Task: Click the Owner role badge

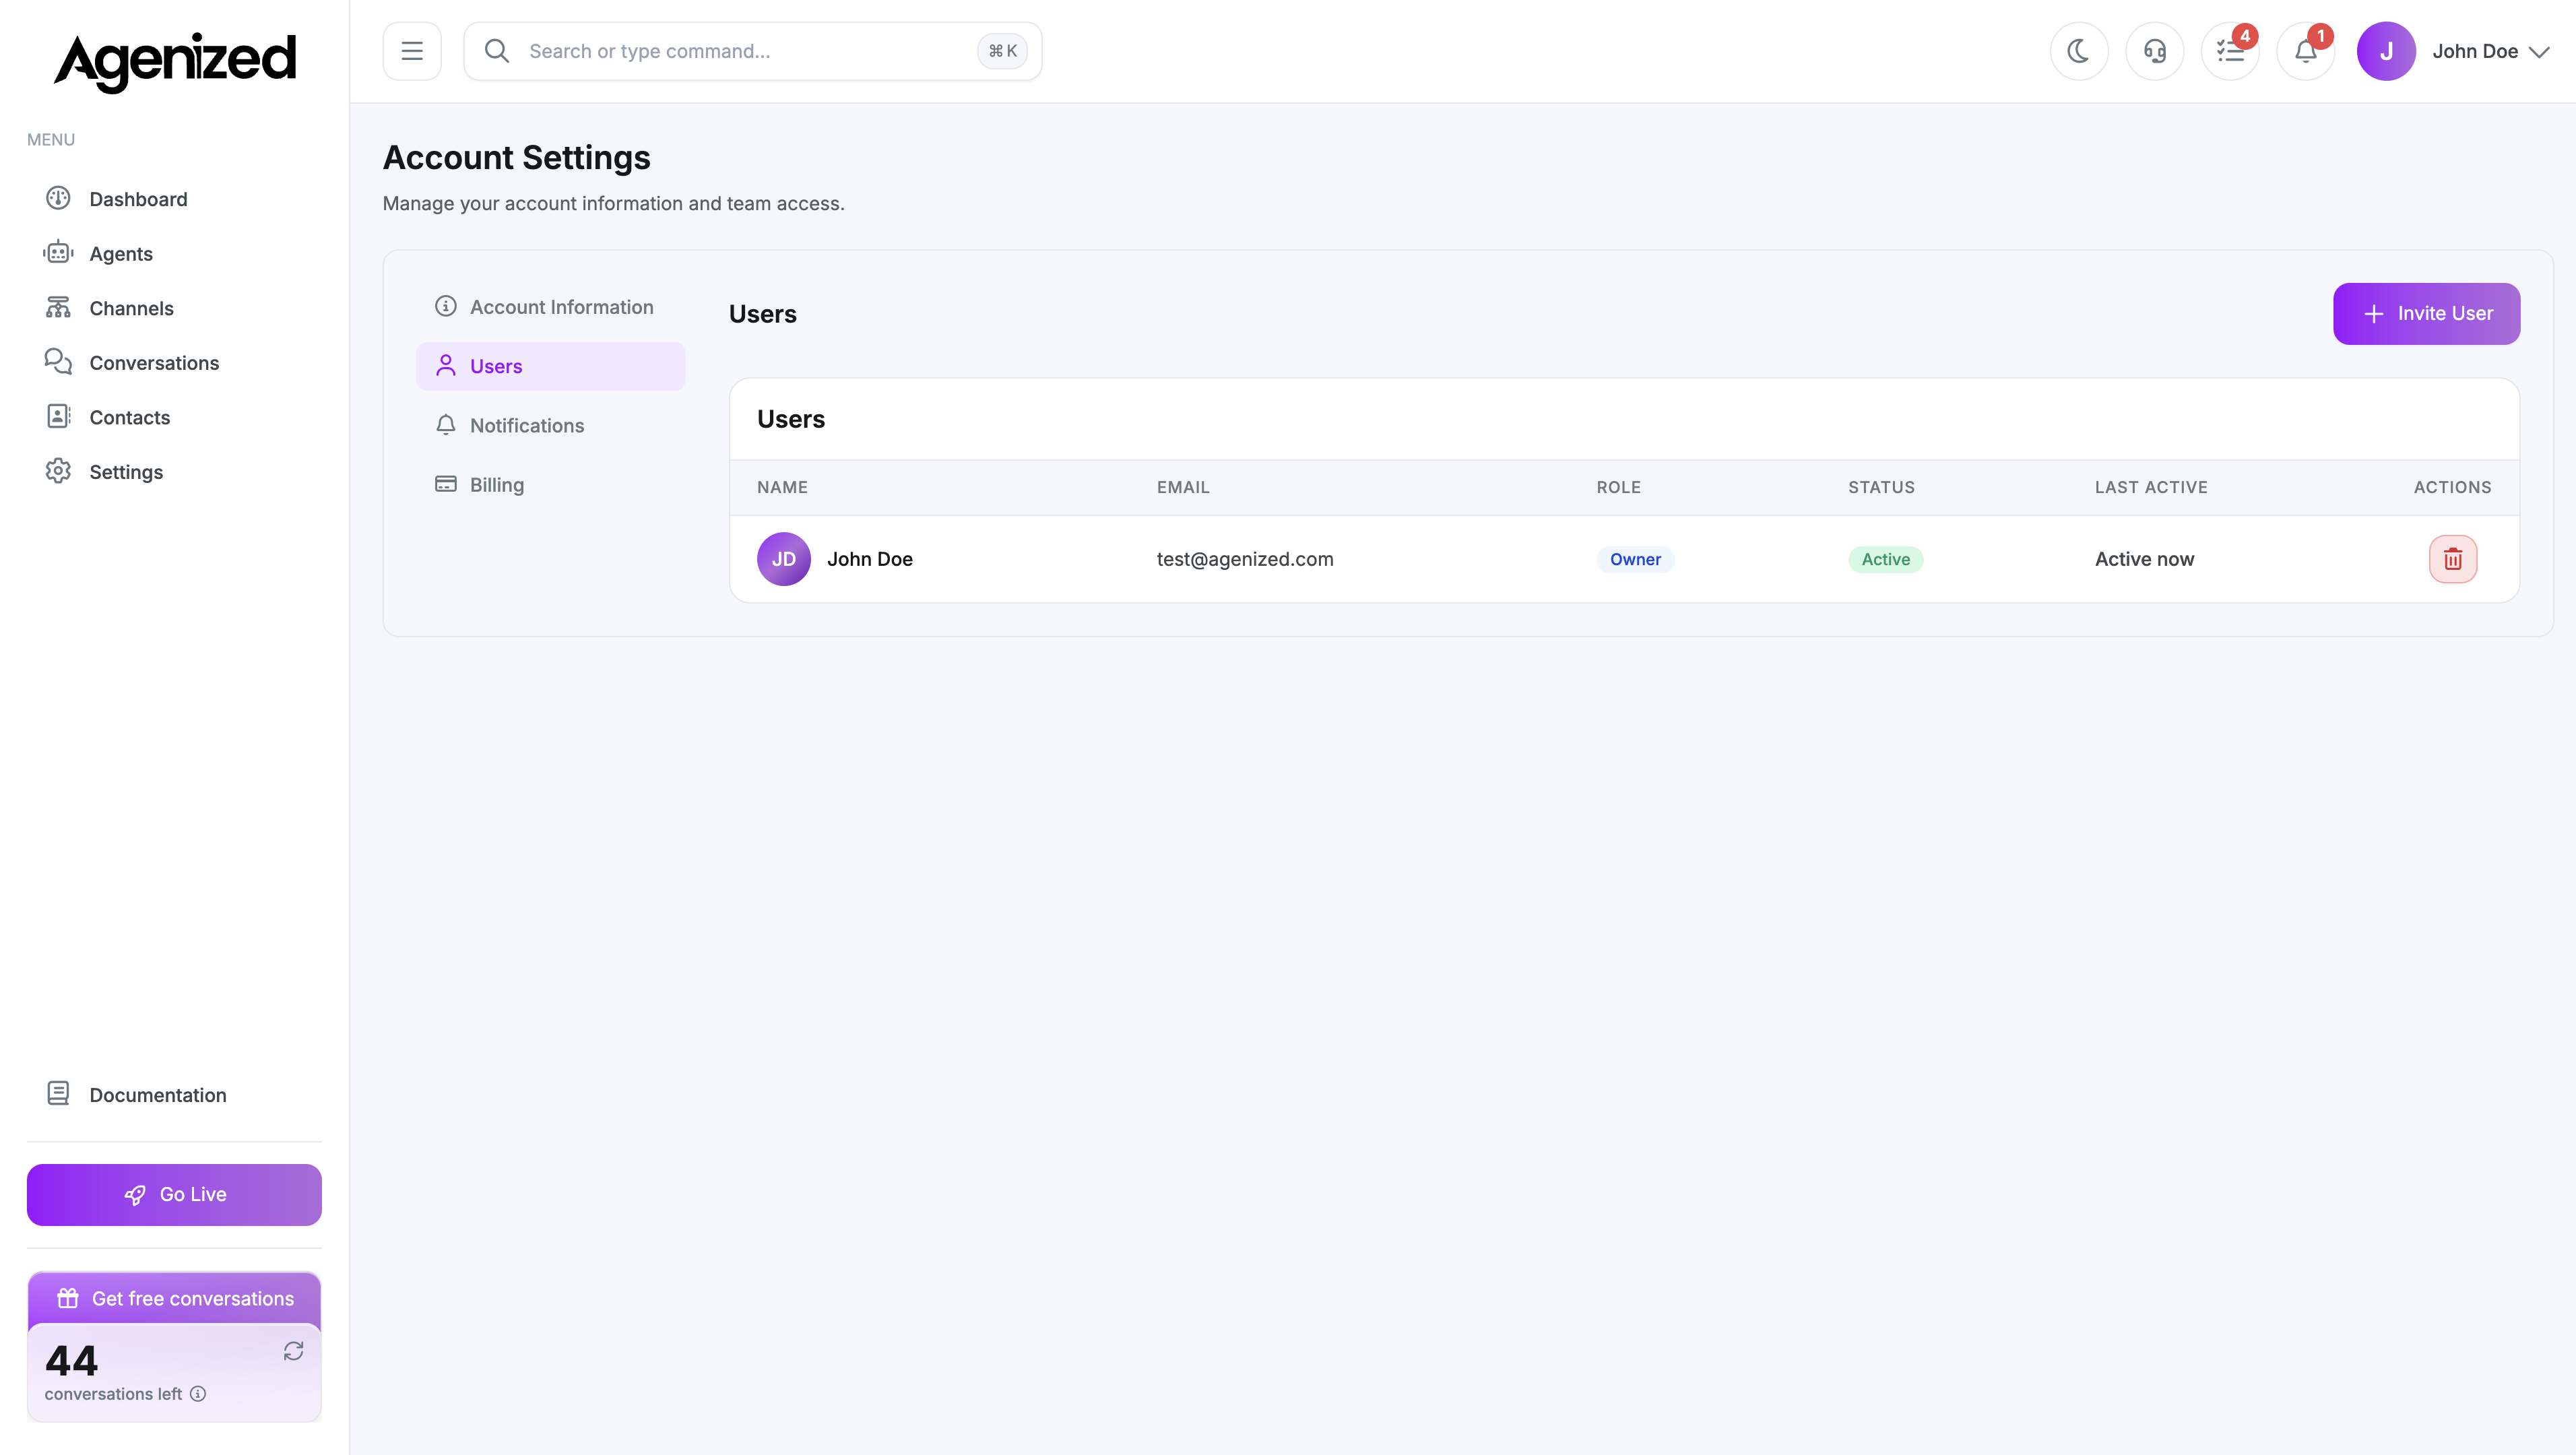Action: click(1635, 559)
